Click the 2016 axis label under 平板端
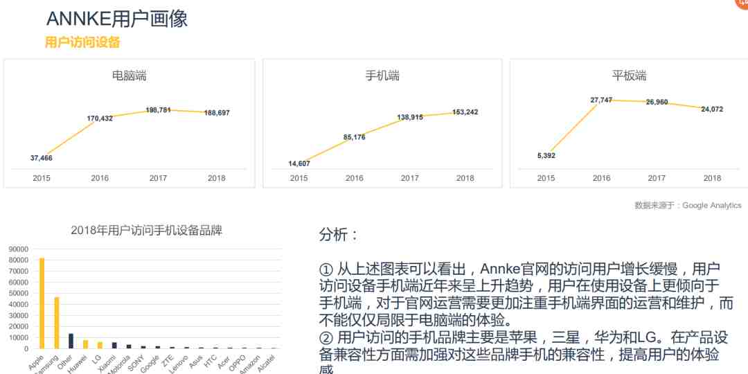 (602, 179)
